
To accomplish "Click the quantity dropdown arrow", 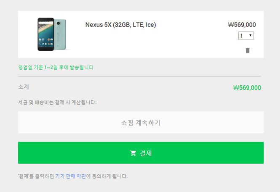I will [251, 35].
